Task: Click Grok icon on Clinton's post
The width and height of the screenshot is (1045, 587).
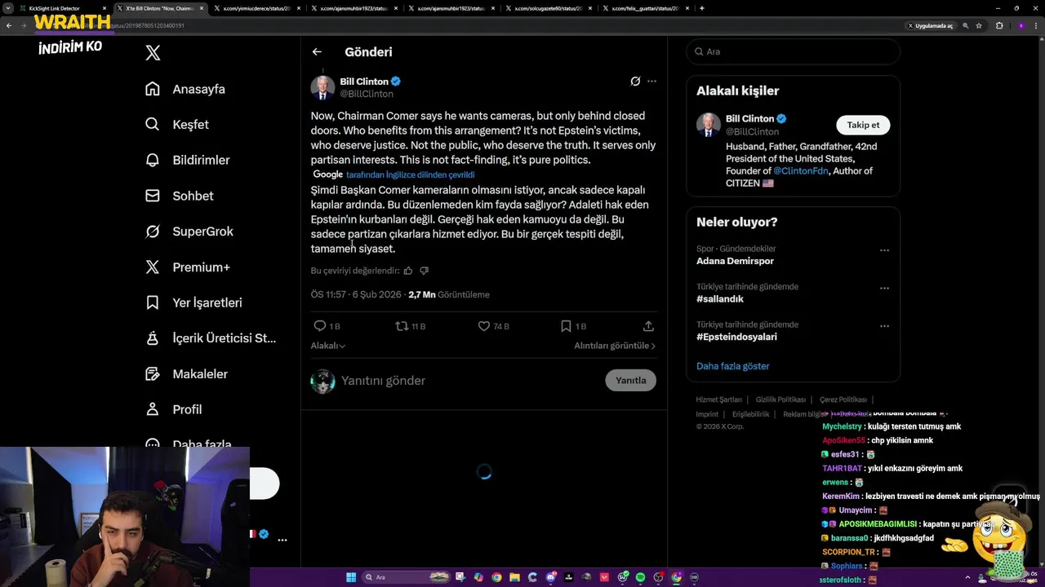Action: 635,81
